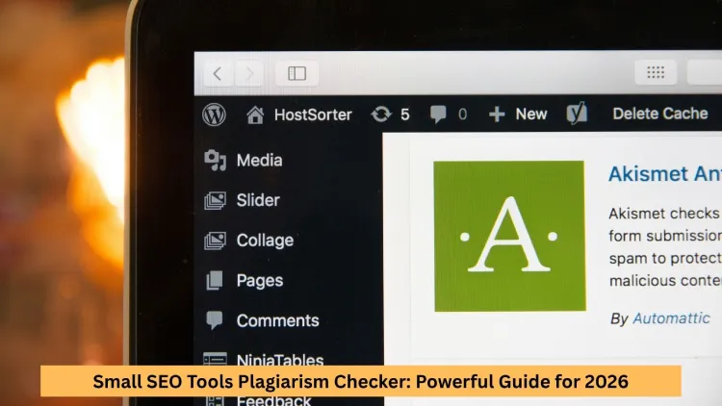Click the plus icon next to New
Image resolution: width=722 pixels, height=406 pixels.
(497, 114)
